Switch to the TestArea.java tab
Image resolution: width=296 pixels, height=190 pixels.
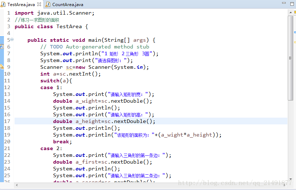coord(21,5)
